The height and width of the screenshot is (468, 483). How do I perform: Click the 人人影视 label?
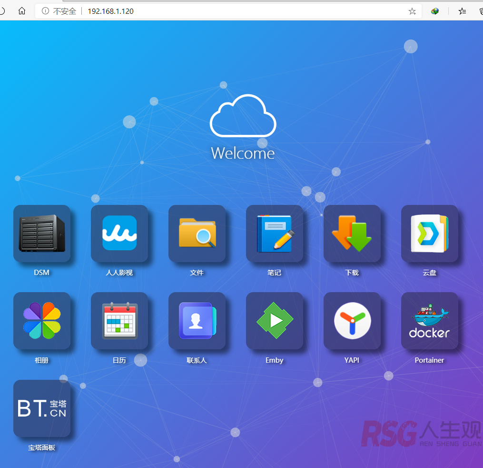[119, 273]
